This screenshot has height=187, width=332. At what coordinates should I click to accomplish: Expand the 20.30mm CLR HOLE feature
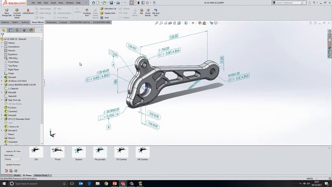coord(2,81)
